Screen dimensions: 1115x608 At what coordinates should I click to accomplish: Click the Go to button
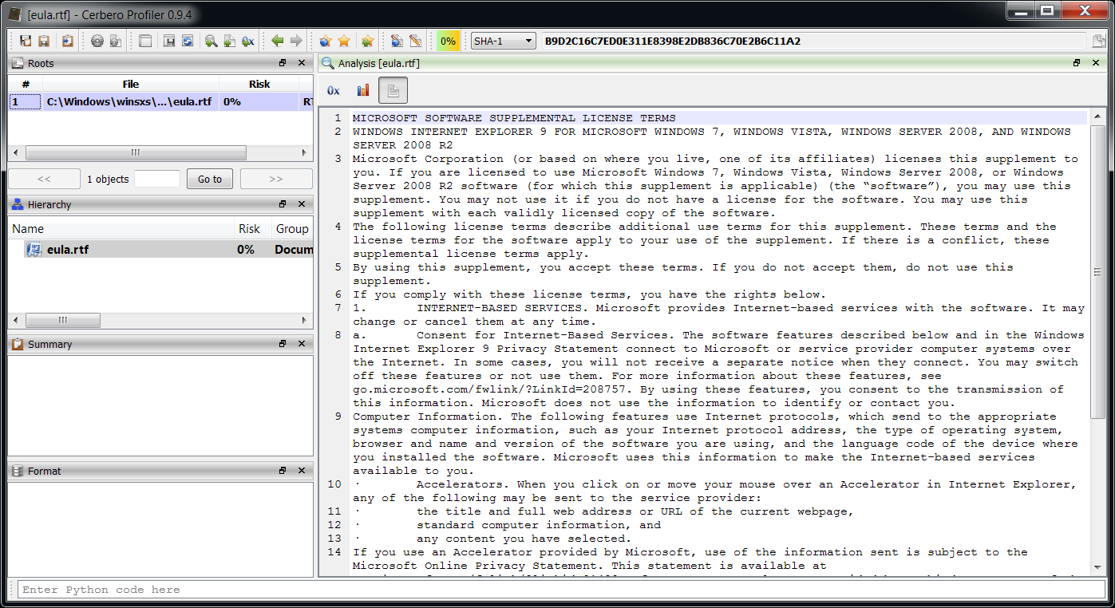pyautogui.click(x=210, y=179)
